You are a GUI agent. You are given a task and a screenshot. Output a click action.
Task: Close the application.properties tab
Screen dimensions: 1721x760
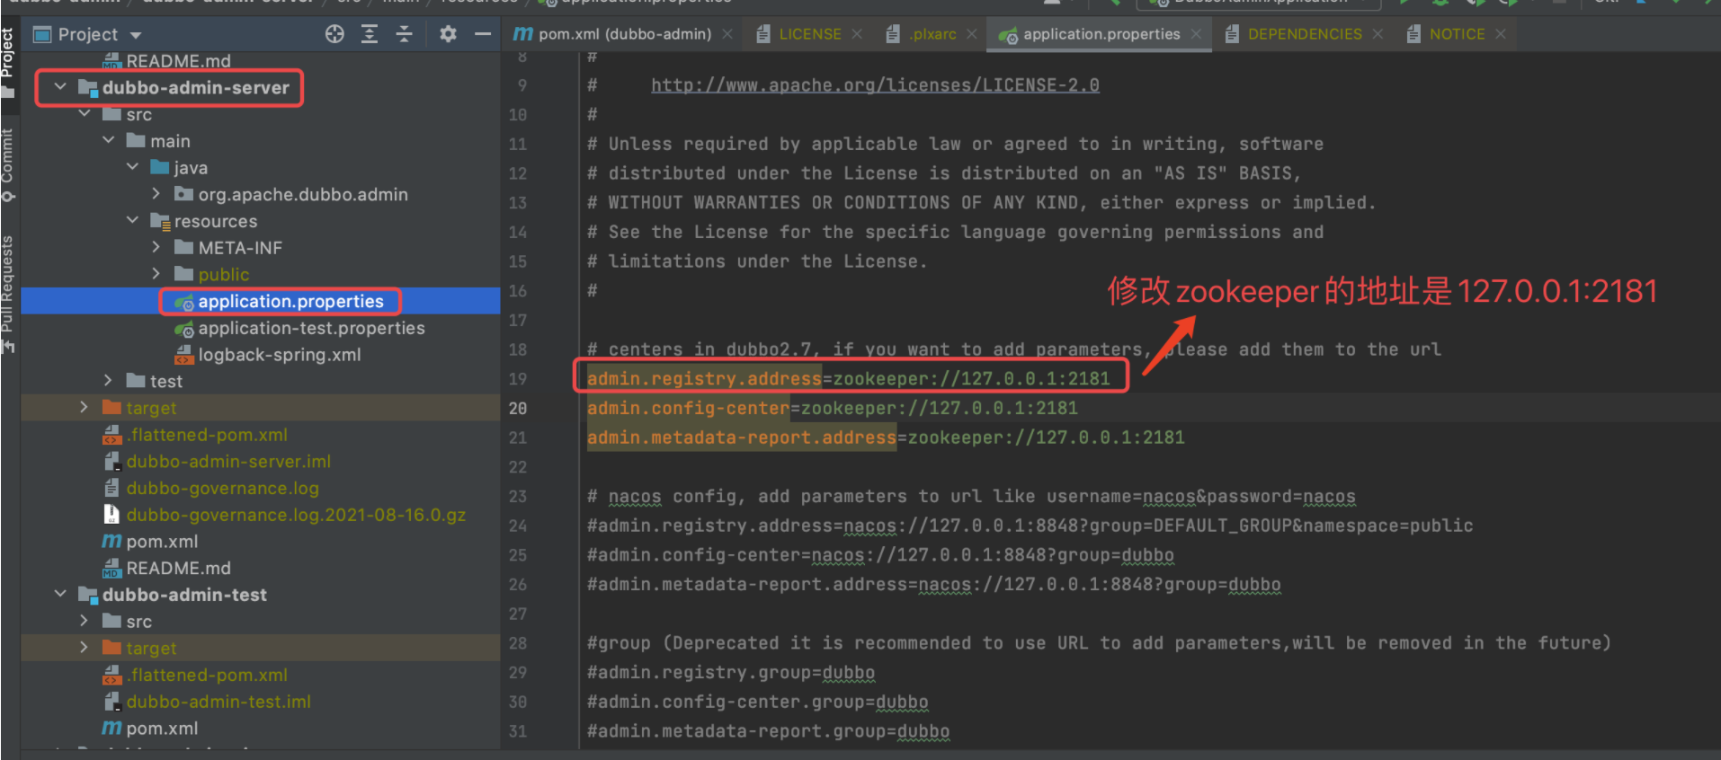[1196, 34]
